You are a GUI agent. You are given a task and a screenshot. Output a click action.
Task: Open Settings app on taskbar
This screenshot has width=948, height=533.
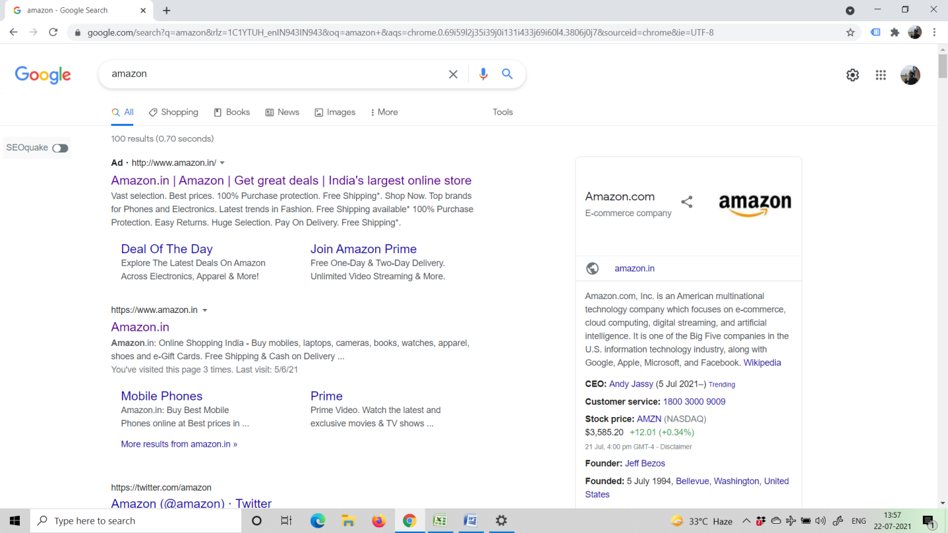[x=501, y=521]
